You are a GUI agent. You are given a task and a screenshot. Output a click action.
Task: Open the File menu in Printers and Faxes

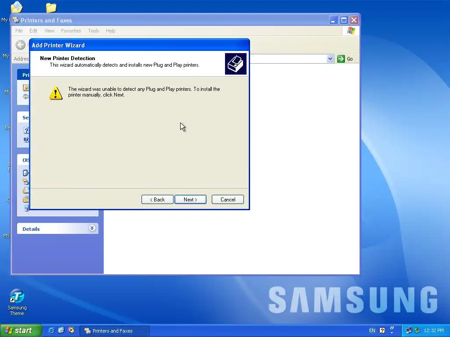[x=19, y=31]
